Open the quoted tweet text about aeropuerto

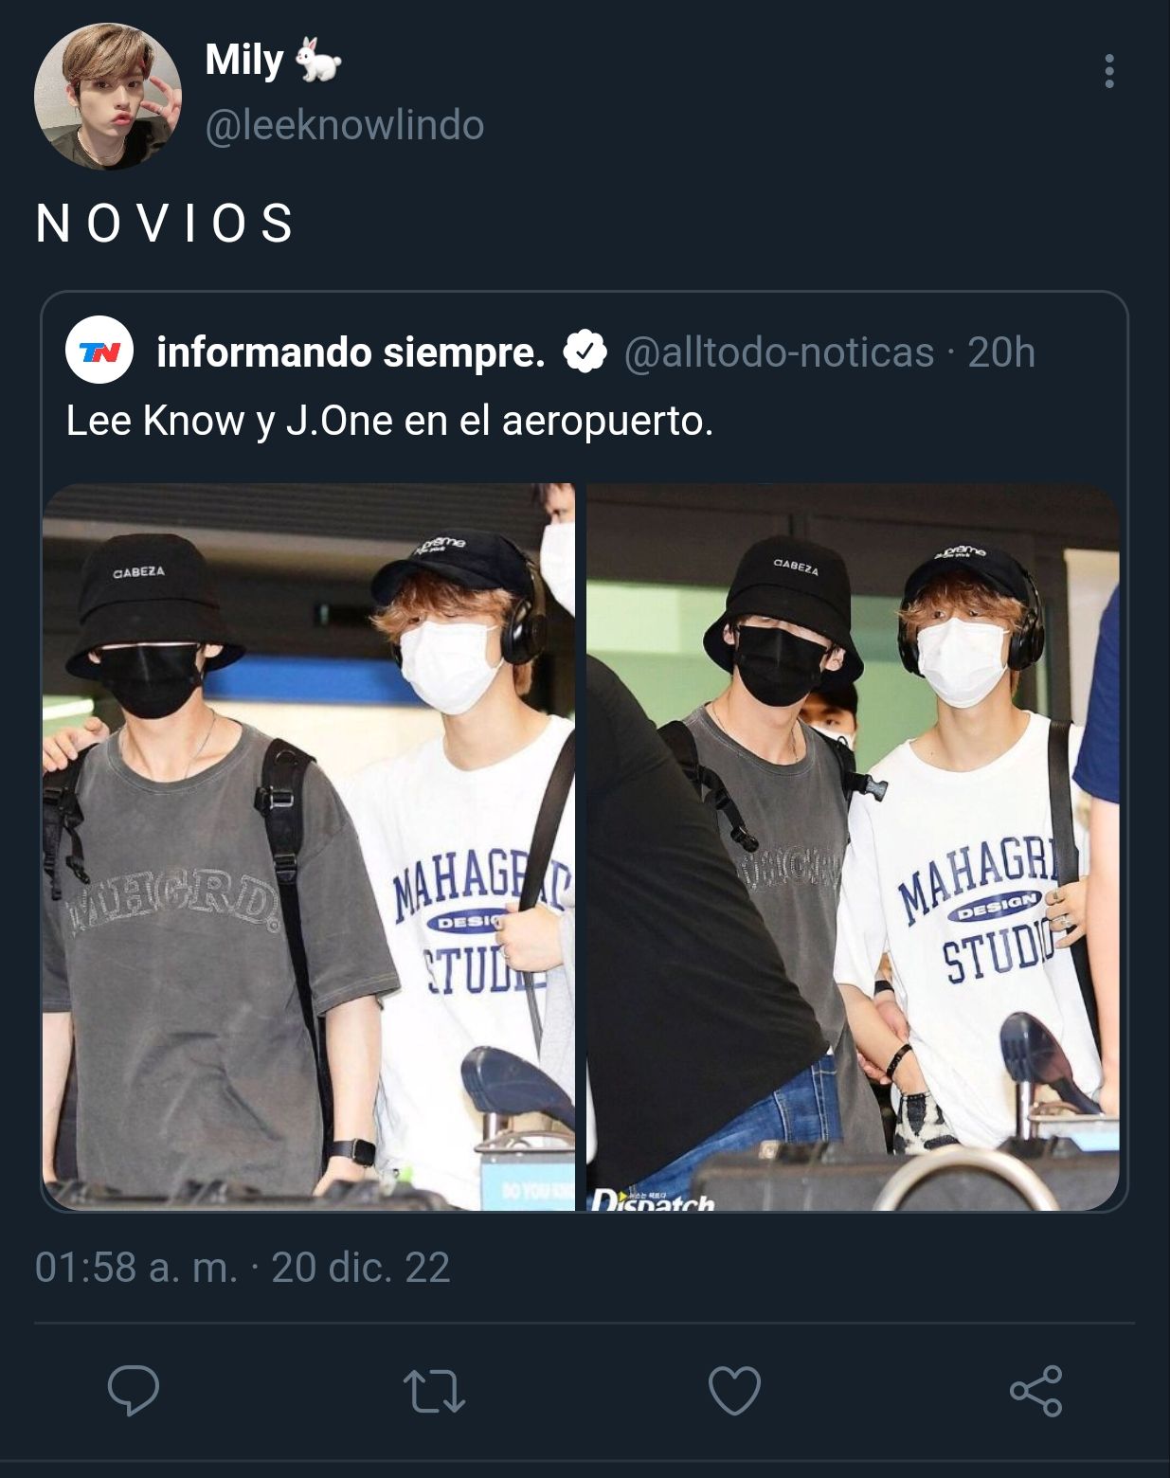point(389,421)
